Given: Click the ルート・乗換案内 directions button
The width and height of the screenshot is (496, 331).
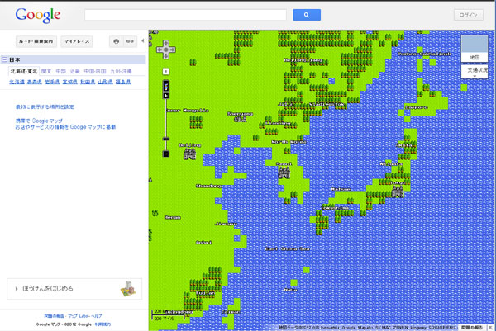Looking at the screenshot, I should [x=36, y=40].
